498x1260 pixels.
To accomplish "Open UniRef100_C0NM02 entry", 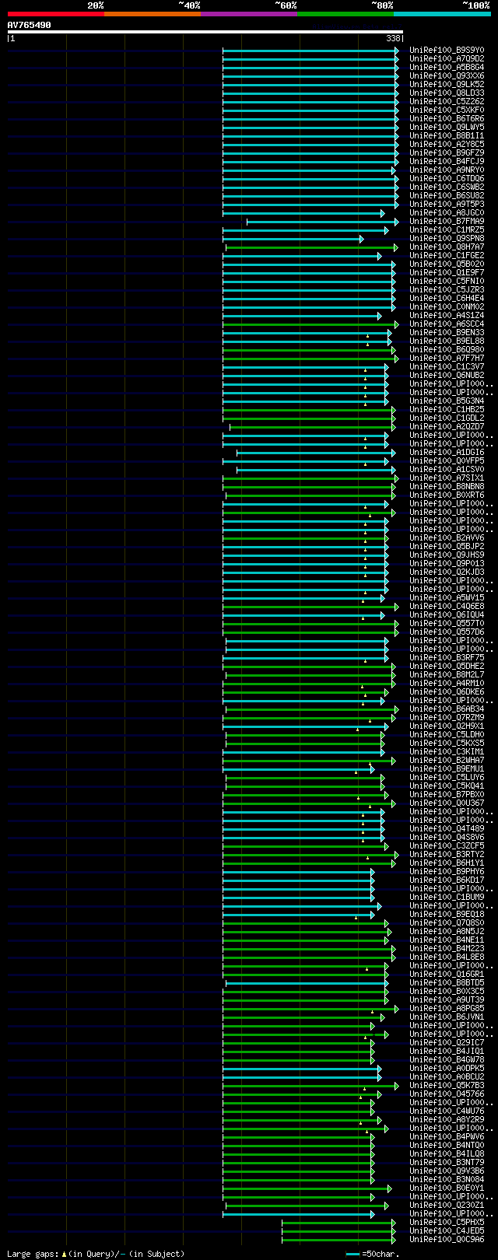I will point(447,307).
